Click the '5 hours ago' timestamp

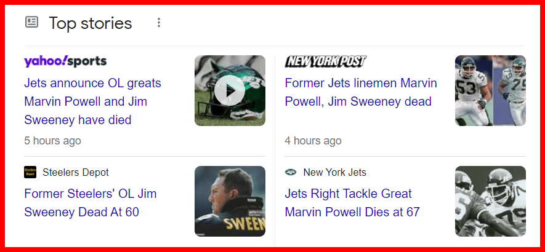(x=52, y=141)
